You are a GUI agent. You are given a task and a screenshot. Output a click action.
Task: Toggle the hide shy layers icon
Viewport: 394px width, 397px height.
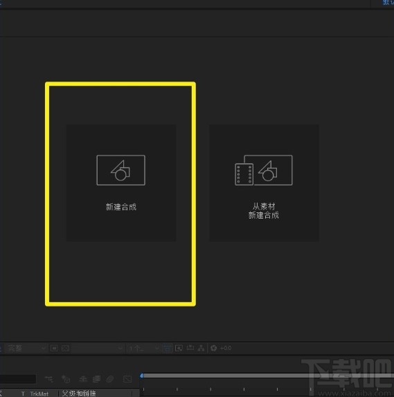coord(83,379)
